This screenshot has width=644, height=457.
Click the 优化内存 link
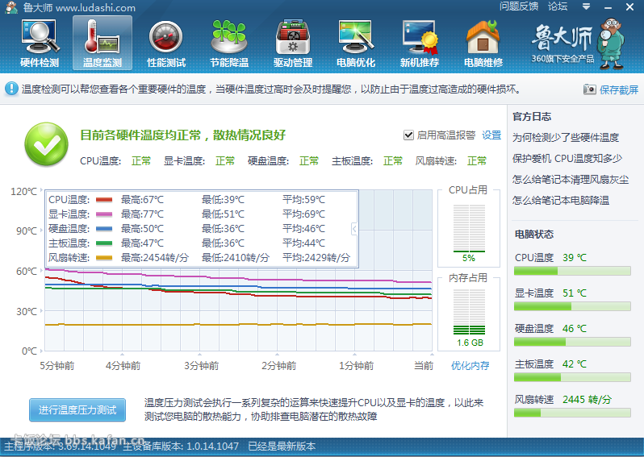point(470,365)
